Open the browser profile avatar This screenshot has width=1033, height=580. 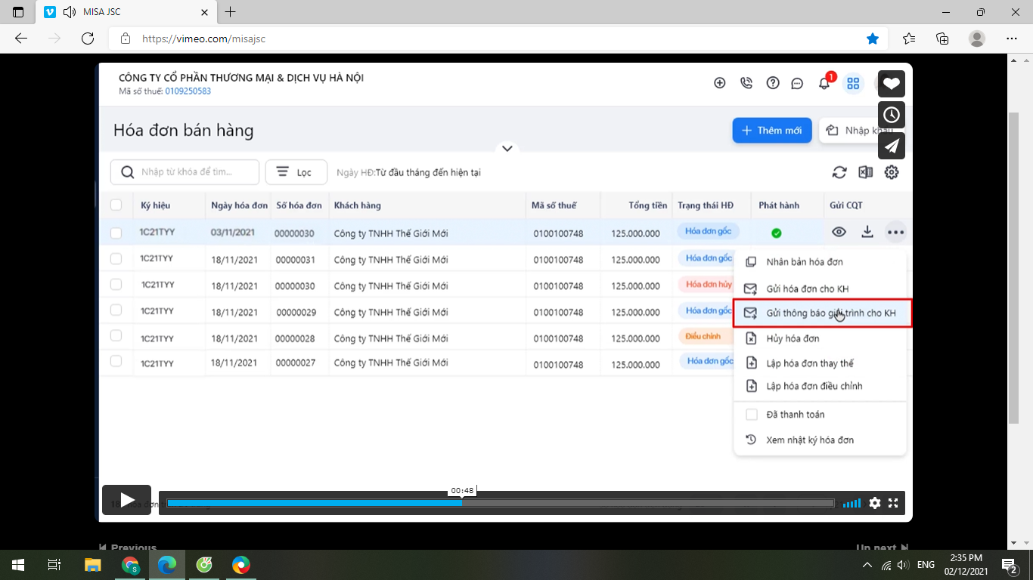pyautogui.click(x=977, y=39)
